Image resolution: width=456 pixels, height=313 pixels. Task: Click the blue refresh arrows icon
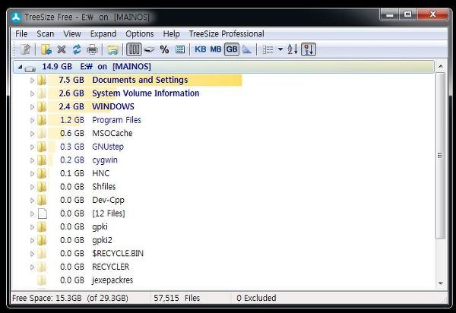point(77,49)
